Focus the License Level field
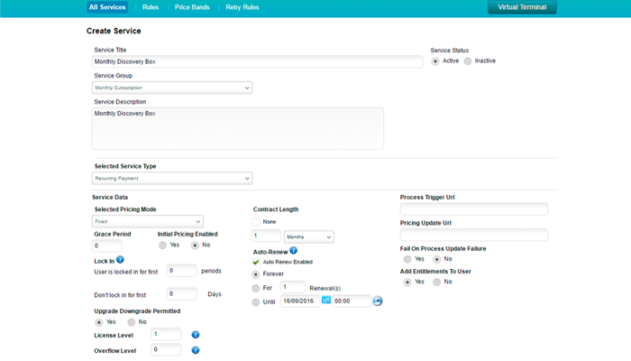Viewport: 631px width, 361px height. [x=166, y=335]
